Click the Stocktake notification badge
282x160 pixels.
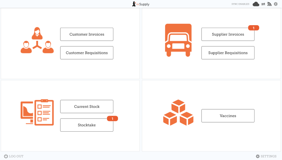[x=112, y=118]
